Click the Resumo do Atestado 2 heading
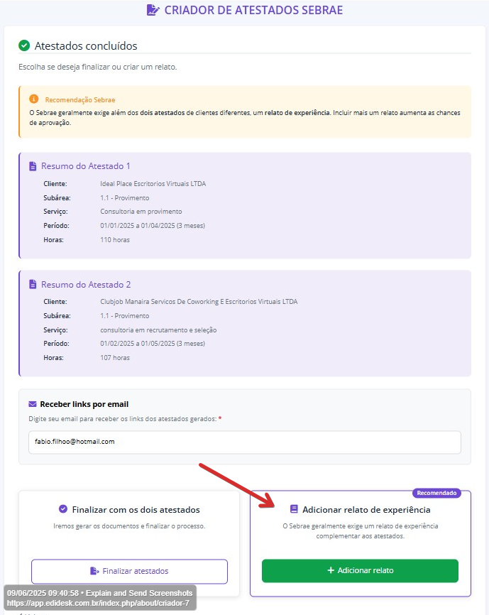This screenshot has width=489, height=615. [86, 284]
